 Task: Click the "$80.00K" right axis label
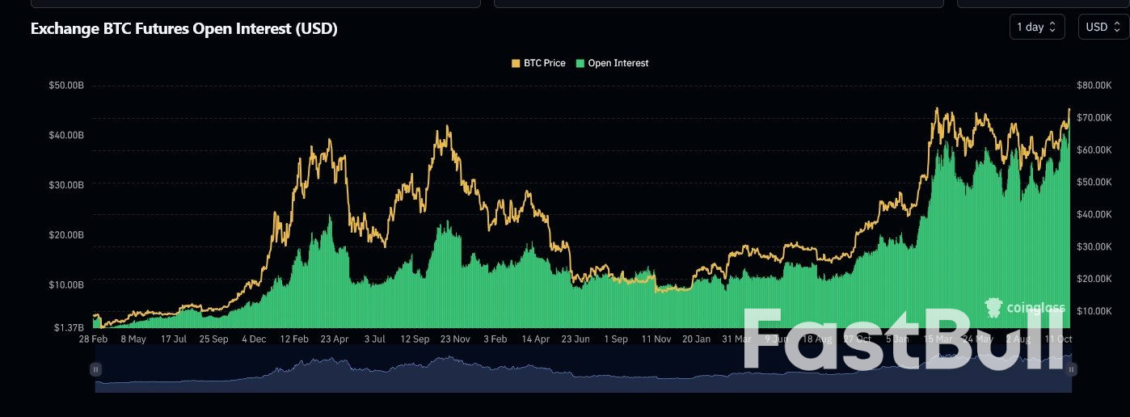point(1095,85)
